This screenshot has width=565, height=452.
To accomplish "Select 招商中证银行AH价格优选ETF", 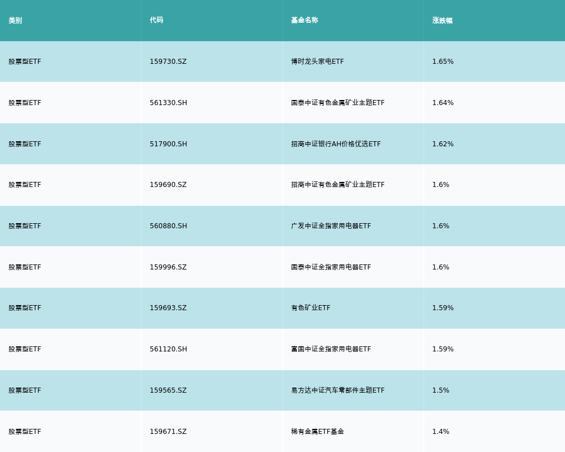I will [x=336, y=144].
